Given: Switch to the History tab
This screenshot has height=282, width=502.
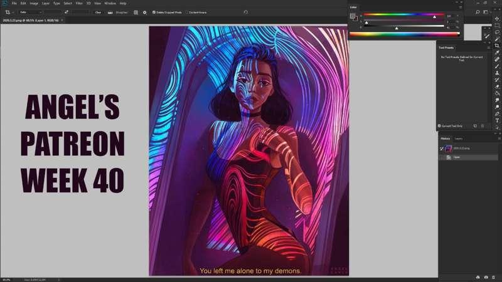Looking at the screenshot, I should (446, 138).
